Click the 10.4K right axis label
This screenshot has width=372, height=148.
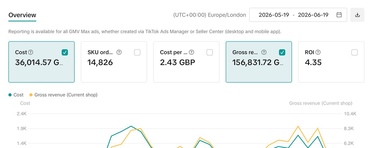(350, 114)
